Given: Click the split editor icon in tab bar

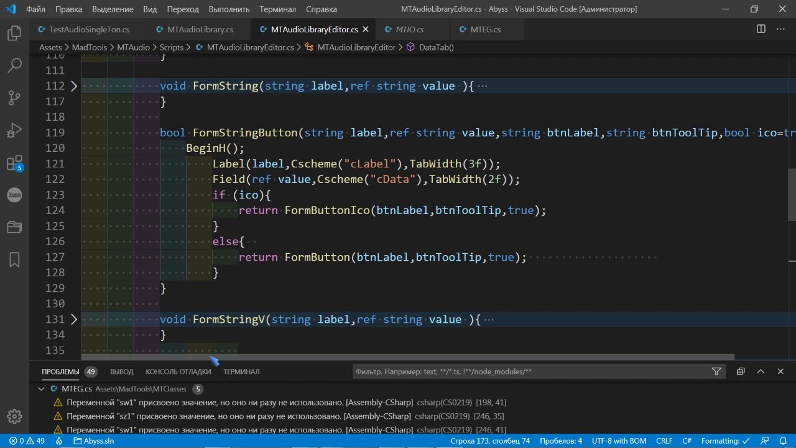Looking at the screenshot, I should point(761,29).
